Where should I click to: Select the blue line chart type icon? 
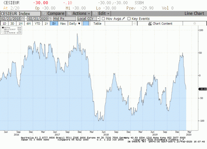tap(86, 23)
